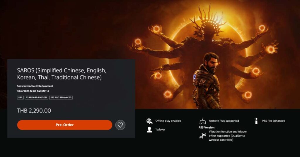Click the PS5 Version heading
The height and width of the screenshot is (157, 300).
point(207,128)
